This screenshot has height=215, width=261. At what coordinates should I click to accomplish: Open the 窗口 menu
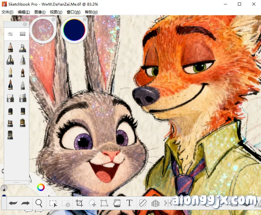click(74, 12)
